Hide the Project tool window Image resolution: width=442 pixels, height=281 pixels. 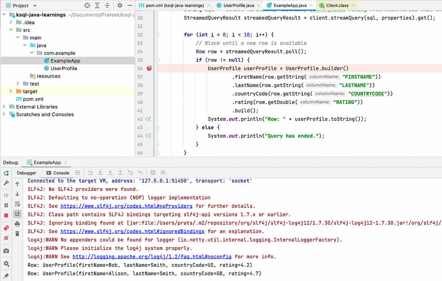click(129, 6)
